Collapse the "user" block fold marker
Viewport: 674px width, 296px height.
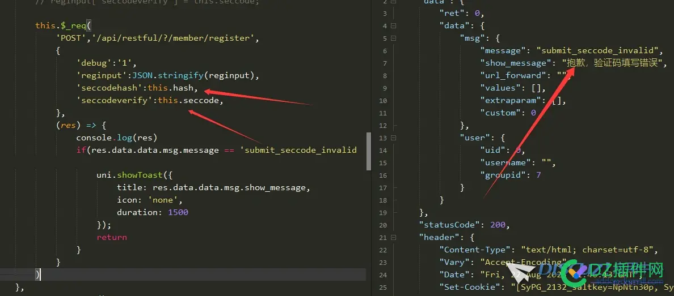[394, 138]
